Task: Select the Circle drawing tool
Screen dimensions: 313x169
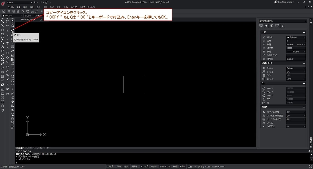Action: click(2, 47)
